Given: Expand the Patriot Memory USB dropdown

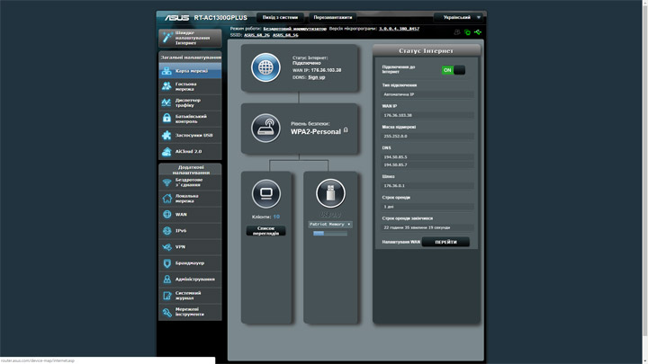Looking at the screenshot, I should 330,224.
